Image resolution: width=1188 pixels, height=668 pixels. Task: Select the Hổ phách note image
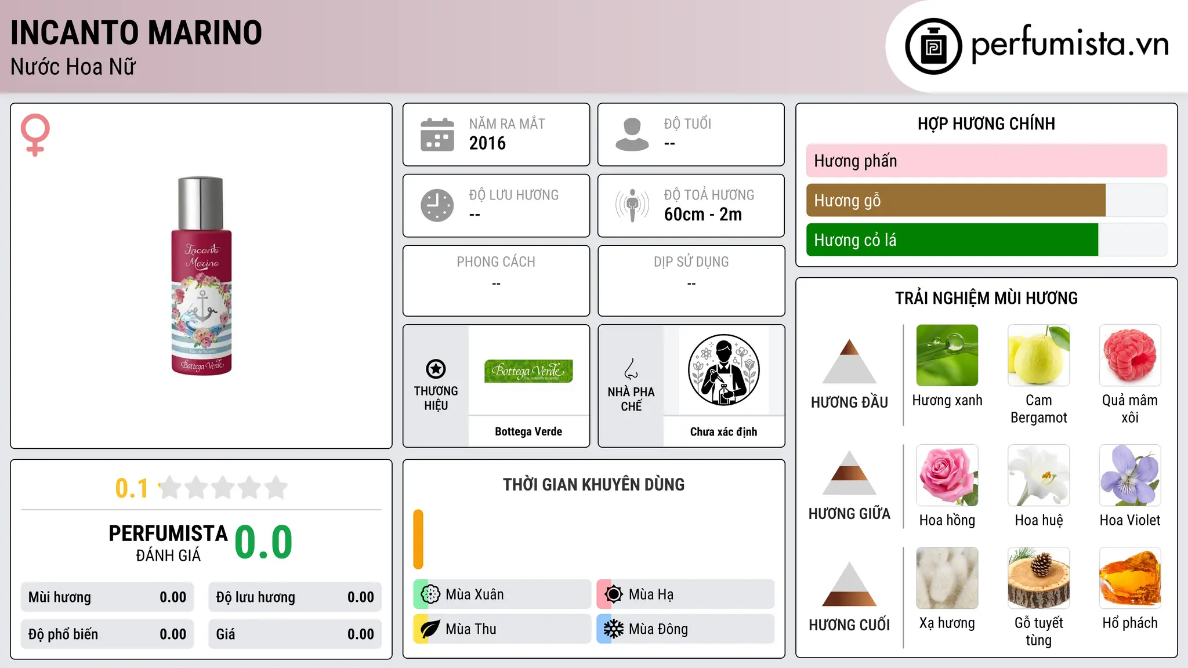tap(1130, 578)
